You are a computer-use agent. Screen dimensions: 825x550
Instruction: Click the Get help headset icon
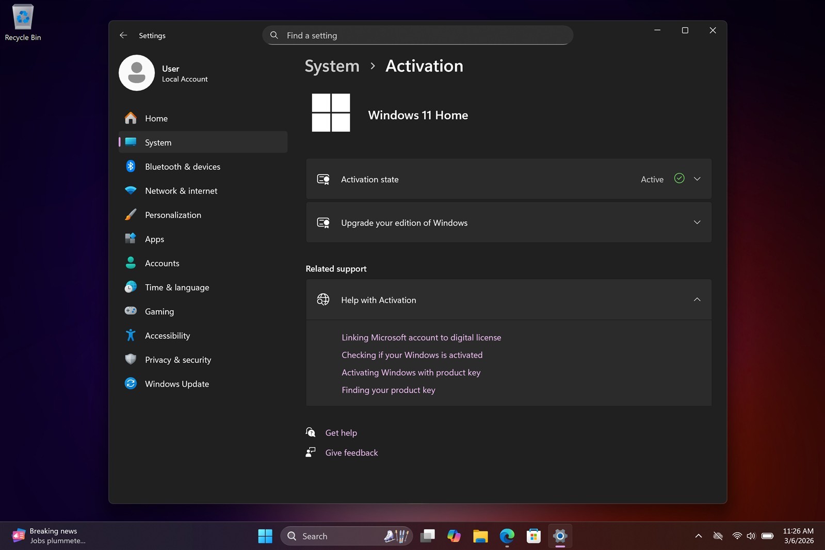311,432
